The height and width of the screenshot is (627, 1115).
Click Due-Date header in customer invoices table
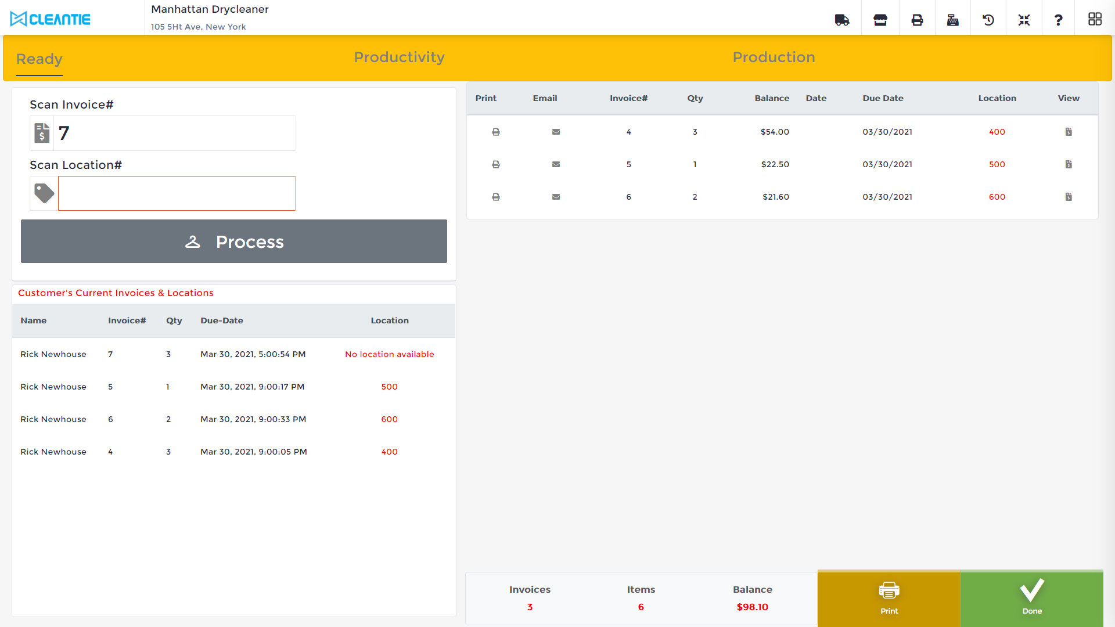tap(222, 320)
